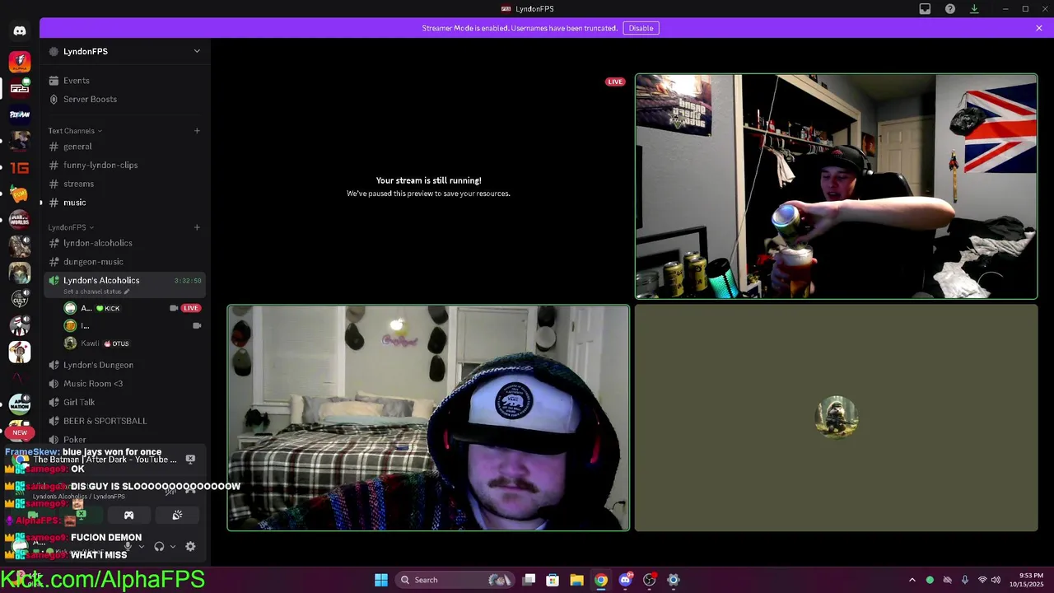The height and width of the screenshot is (593, 1054).
Task: Expand the LyndonFPS server dropdown menu
Action: point(197,51)
